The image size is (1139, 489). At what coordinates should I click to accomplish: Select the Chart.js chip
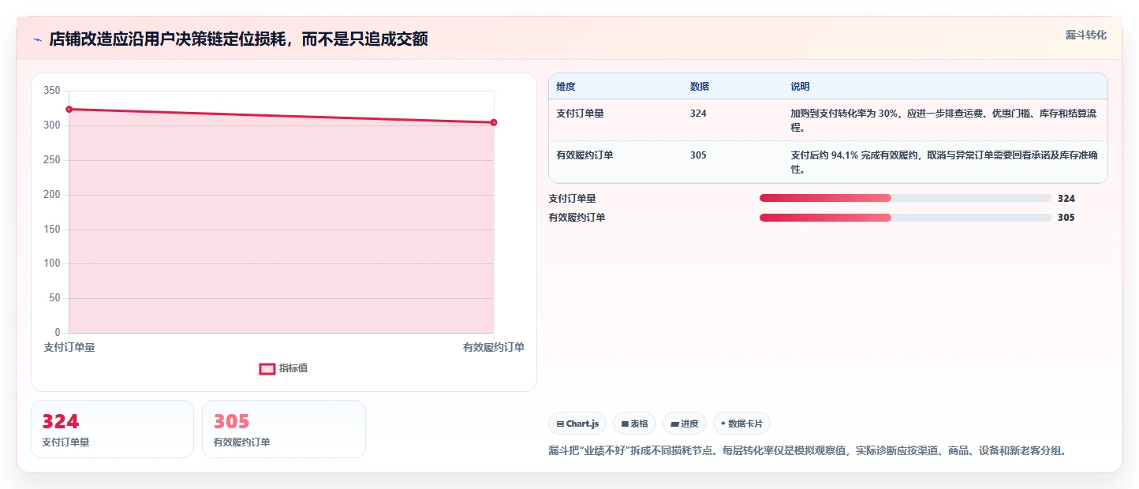577,424
